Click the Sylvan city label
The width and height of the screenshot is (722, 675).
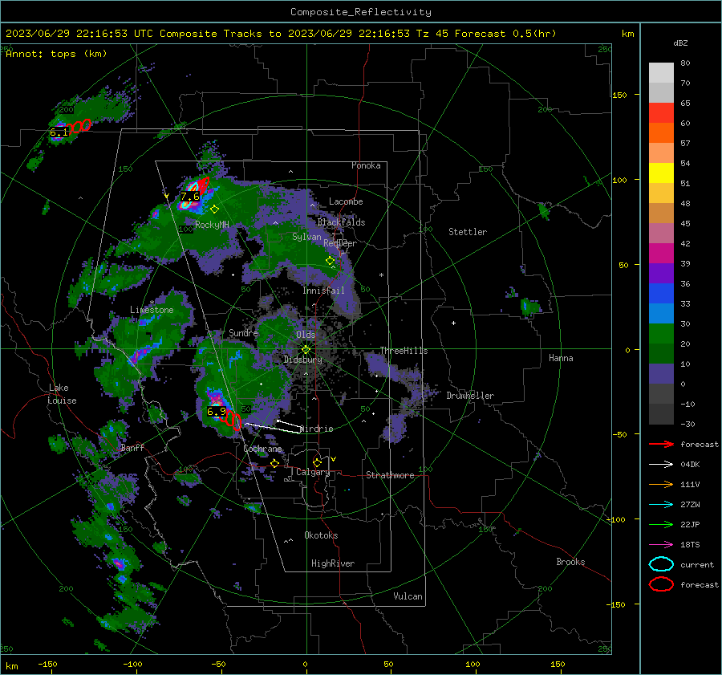tap(306, 237)
